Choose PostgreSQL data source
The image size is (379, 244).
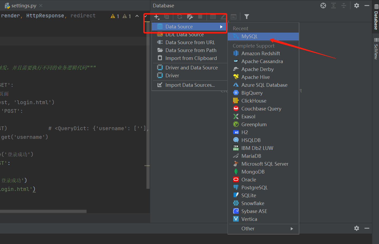click(x=263, y=187)
